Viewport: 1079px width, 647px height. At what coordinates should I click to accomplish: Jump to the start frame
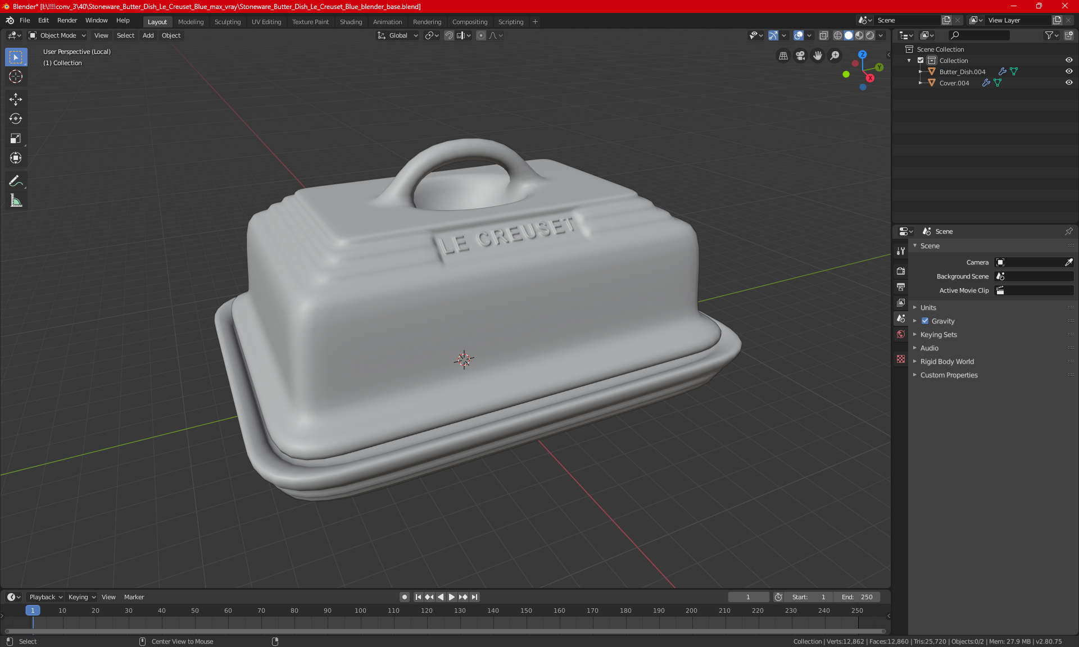coord(418,597)
